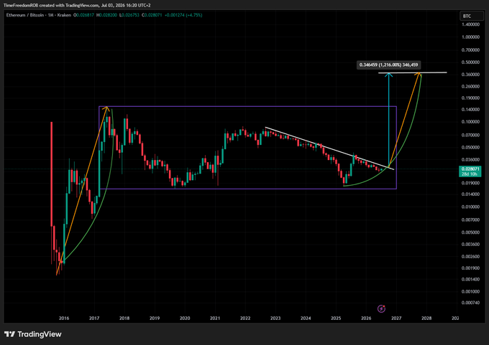Open the BTC currency selector

pos(472,16)
